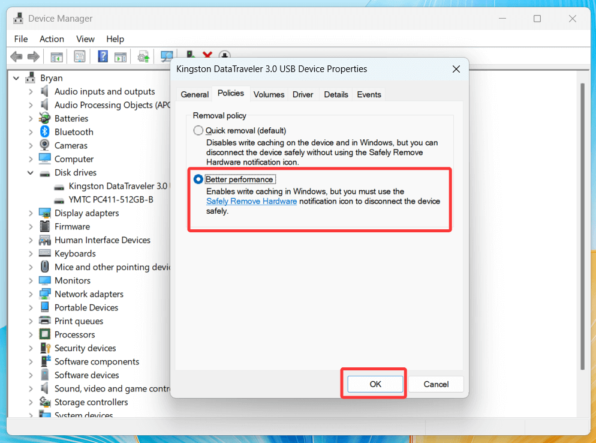The image size is (596, 443).
Task: Select the Kingston DataTraveler 3.0 disk drive
Action: pos(115,186)
